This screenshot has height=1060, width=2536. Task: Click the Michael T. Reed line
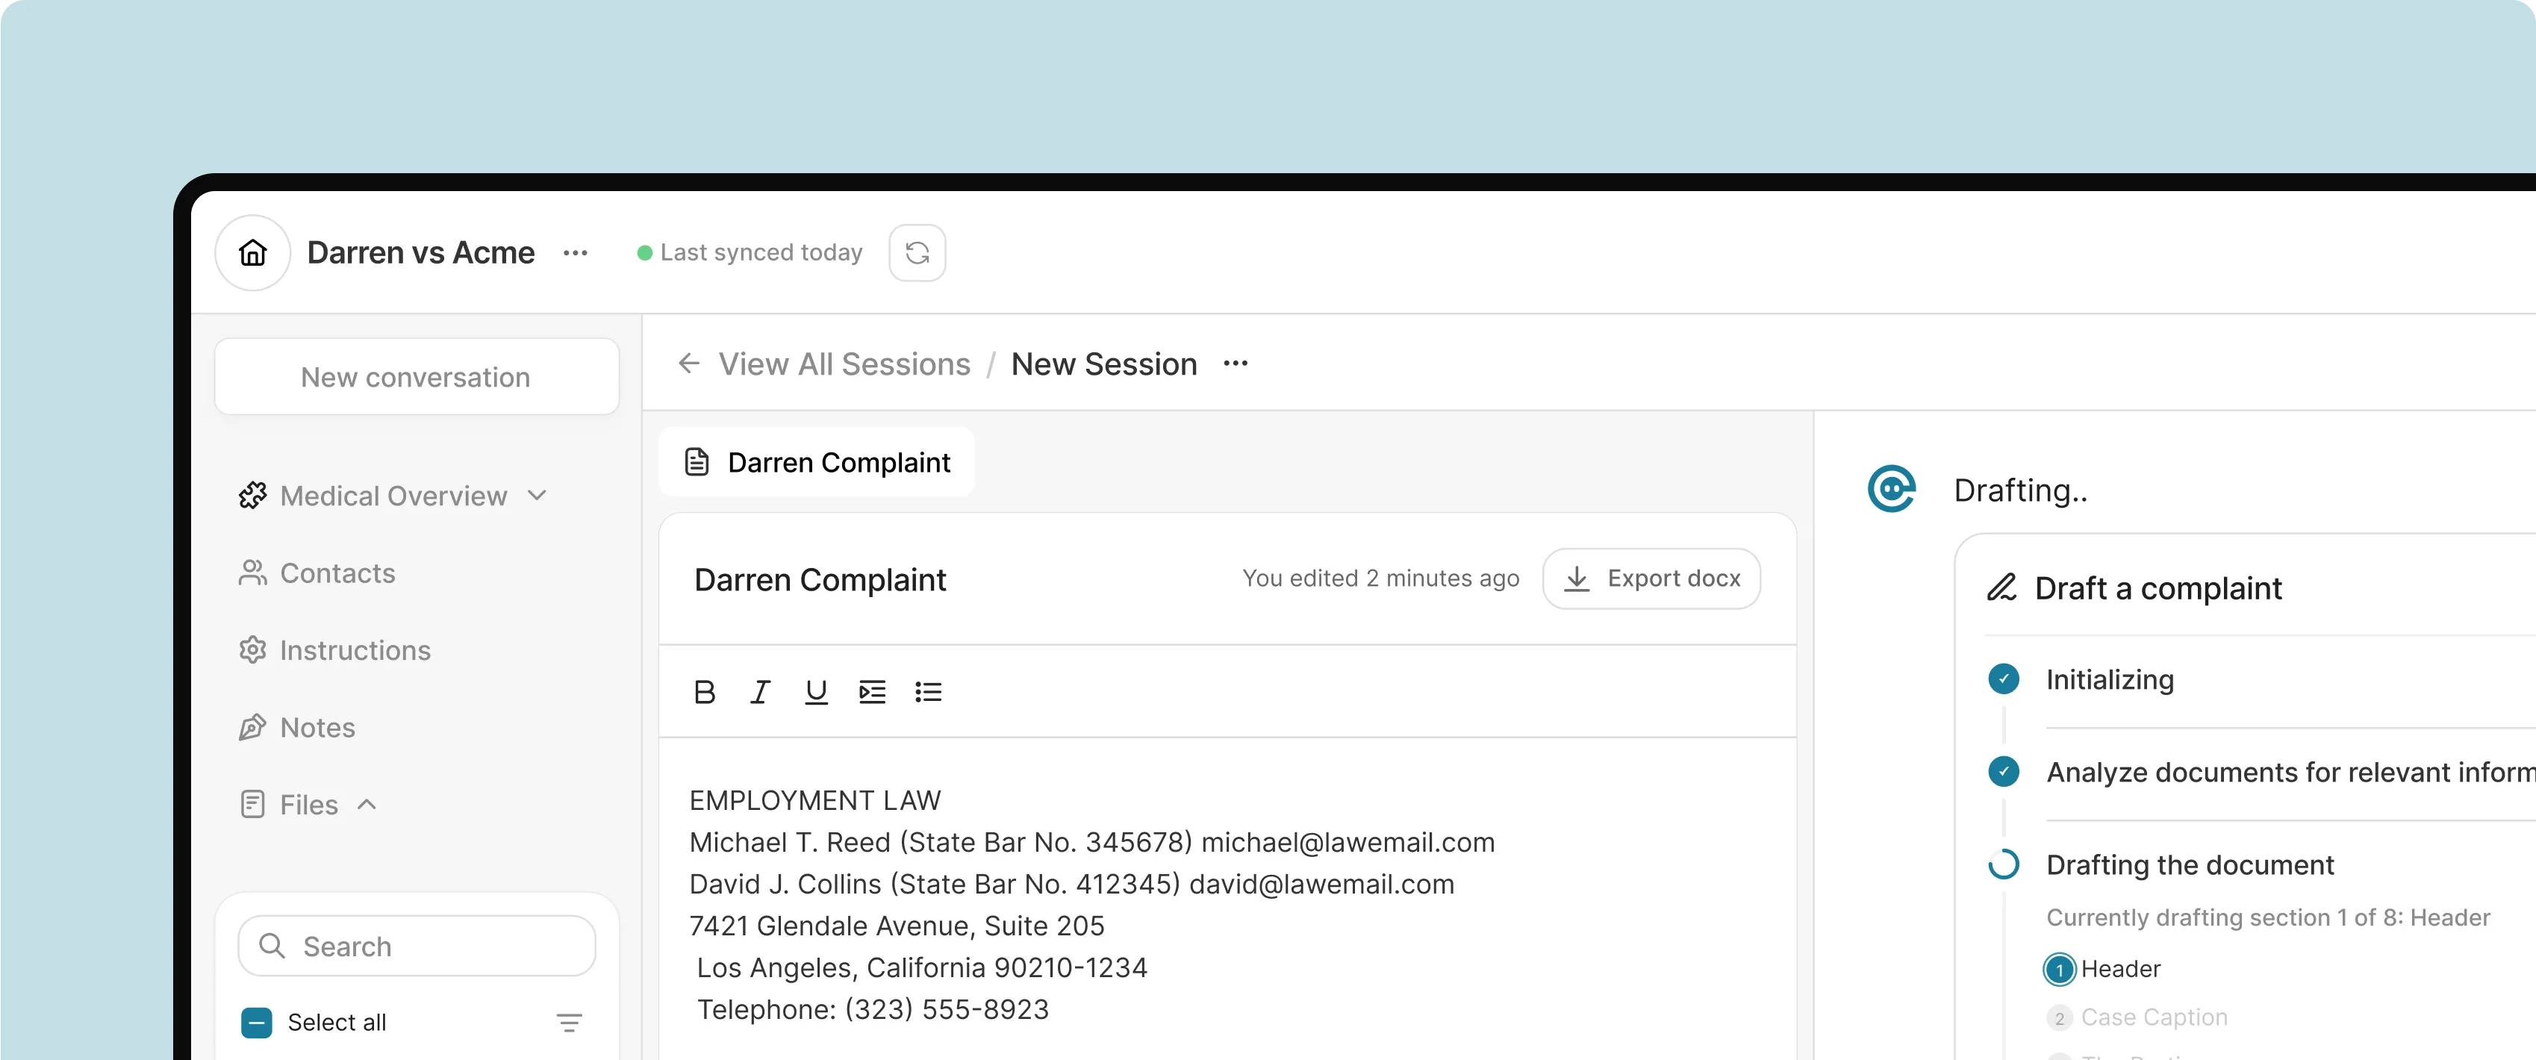pos(1091,843)
